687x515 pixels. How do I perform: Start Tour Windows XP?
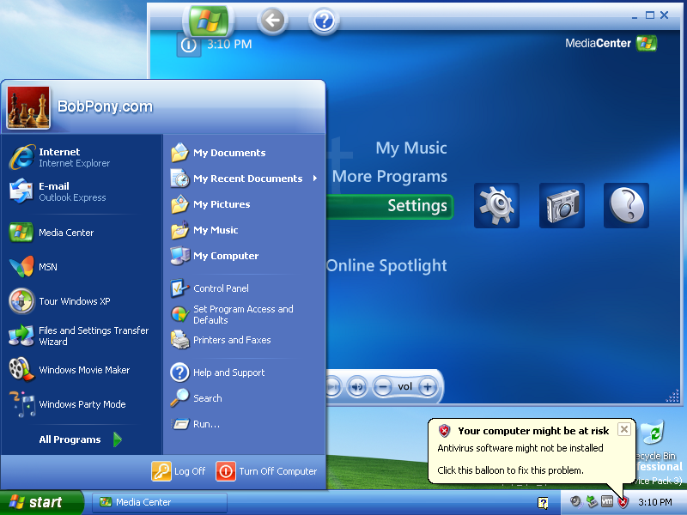click(82, 301)
